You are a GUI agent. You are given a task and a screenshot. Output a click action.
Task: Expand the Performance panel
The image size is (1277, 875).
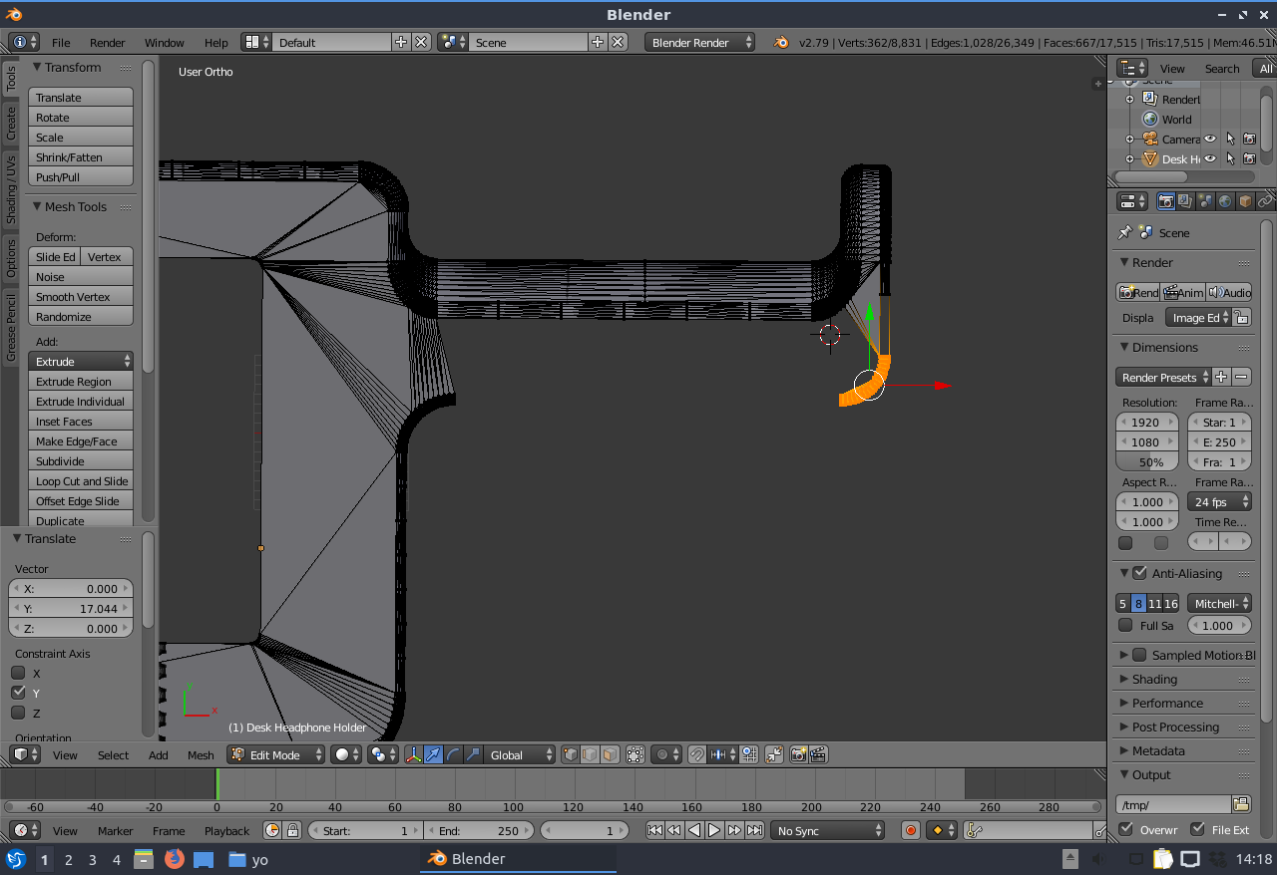pyautogui.click(x=1167, y=703)
